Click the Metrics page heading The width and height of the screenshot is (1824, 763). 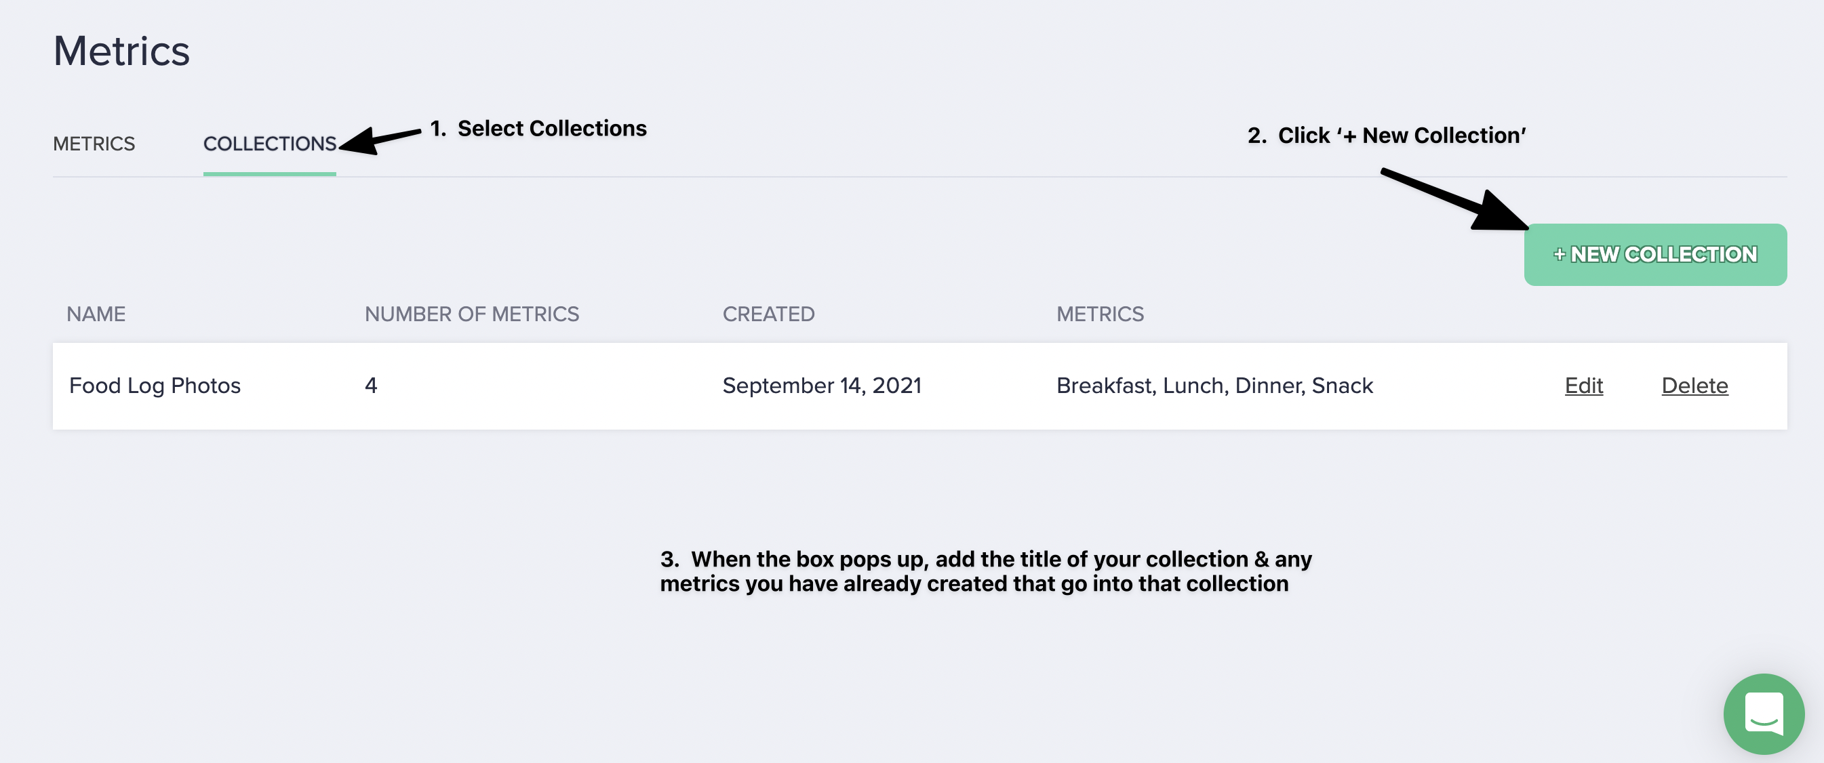122,51
